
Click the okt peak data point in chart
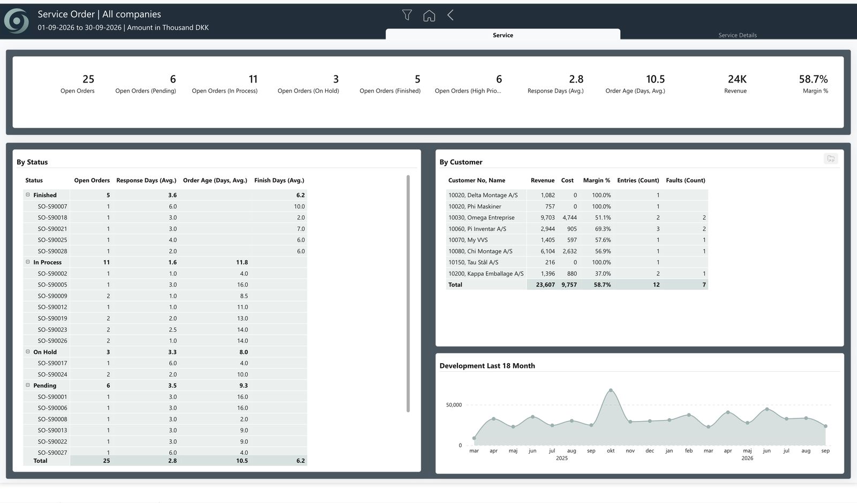point(611,390)
